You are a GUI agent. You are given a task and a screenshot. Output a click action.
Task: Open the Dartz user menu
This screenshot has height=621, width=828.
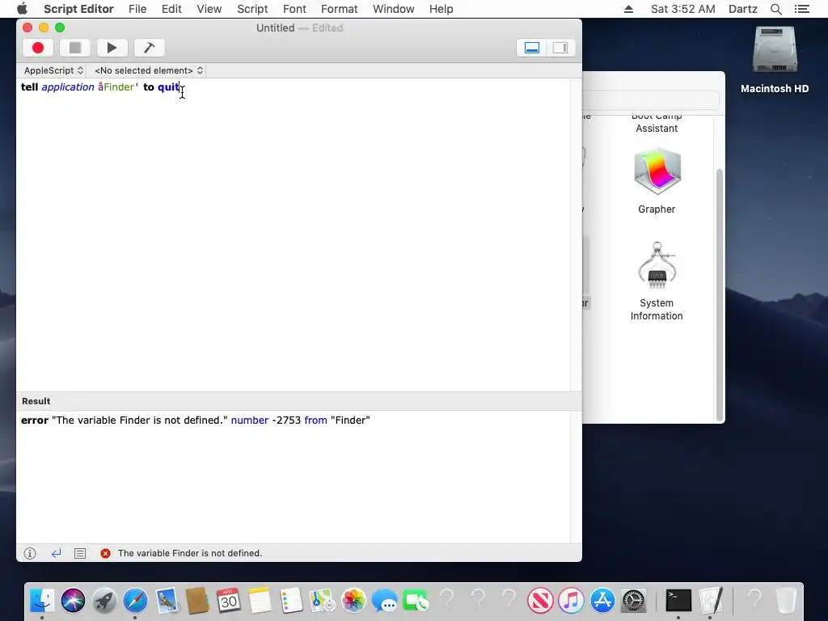[742, 9]
